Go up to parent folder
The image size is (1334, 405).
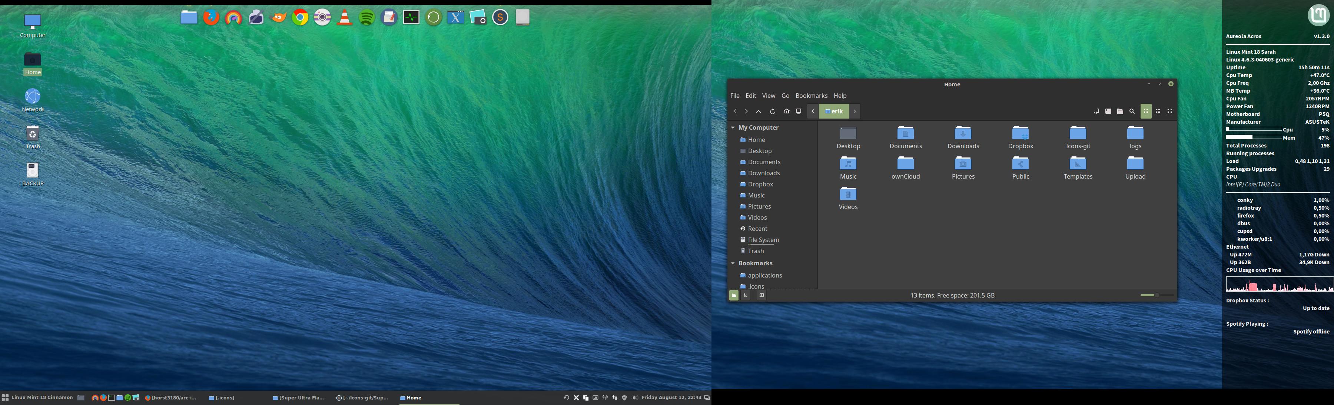coord(759,112)
